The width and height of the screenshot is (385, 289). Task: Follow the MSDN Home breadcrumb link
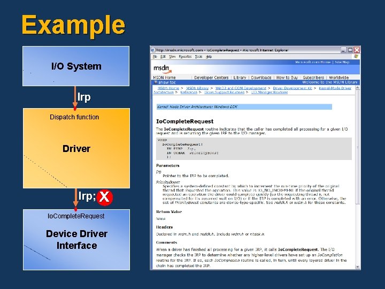coord(168,88)
